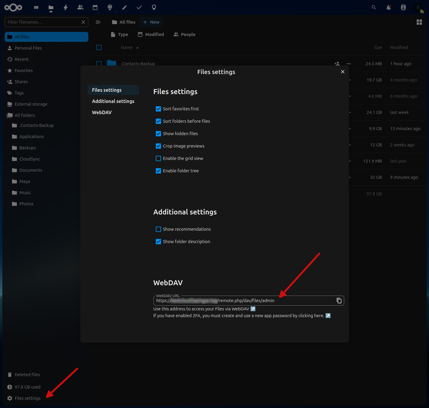The width and height of the screenshot is (429, 408).
Task: Open the Tasks checkmark icon
Action: click(x=139, y=7)
